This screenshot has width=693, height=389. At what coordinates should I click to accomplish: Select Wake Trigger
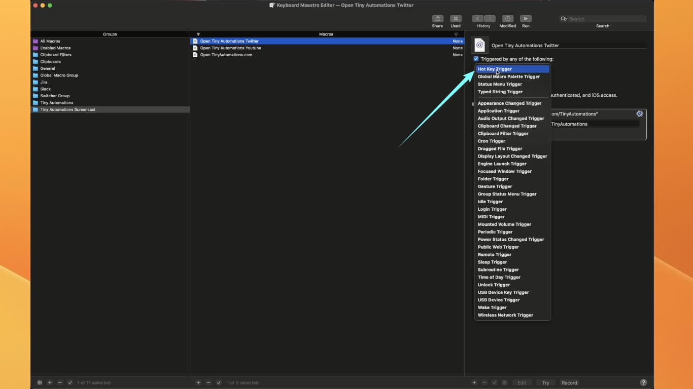coord(512,307)
